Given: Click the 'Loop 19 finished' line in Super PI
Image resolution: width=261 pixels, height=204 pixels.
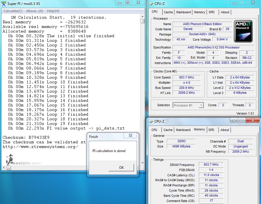Looking at the screenshot, I should click(48, 123).
